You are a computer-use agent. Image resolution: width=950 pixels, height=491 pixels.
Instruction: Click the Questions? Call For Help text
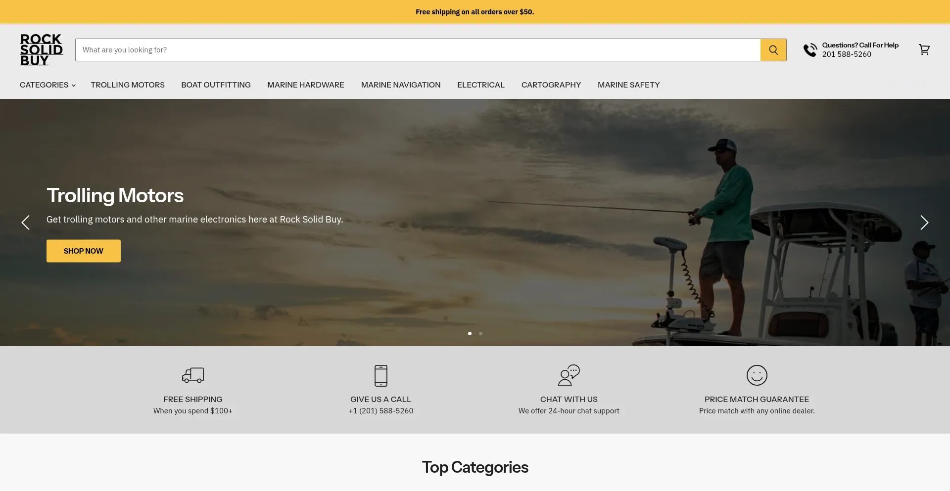pos(860,45)
